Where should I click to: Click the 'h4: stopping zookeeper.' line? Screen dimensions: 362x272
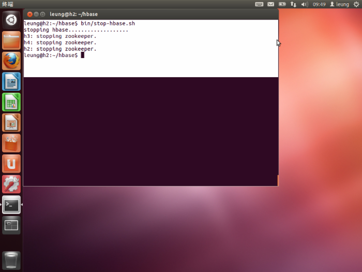(x=60, y=42)
